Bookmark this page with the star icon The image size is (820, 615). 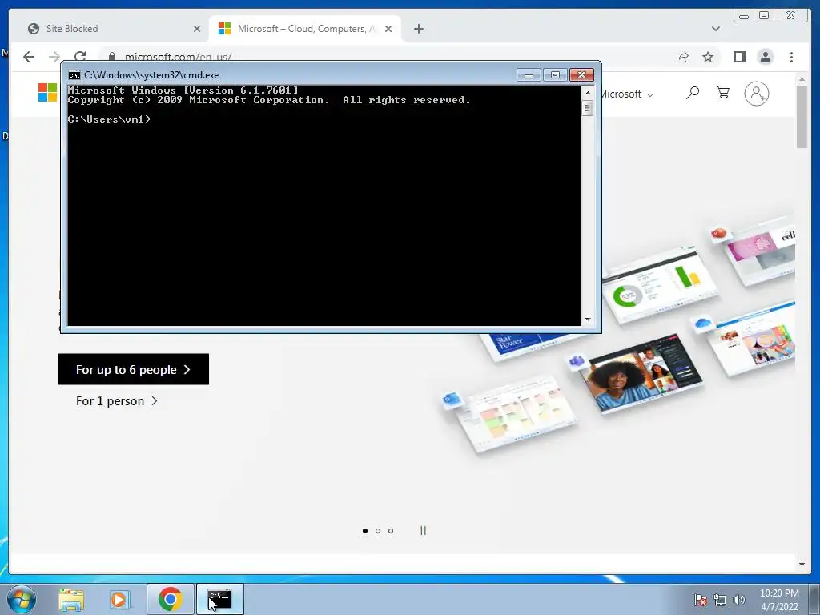coord(708,57)
